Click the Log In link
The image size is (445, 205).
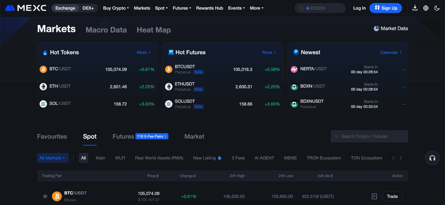[359, 8]
